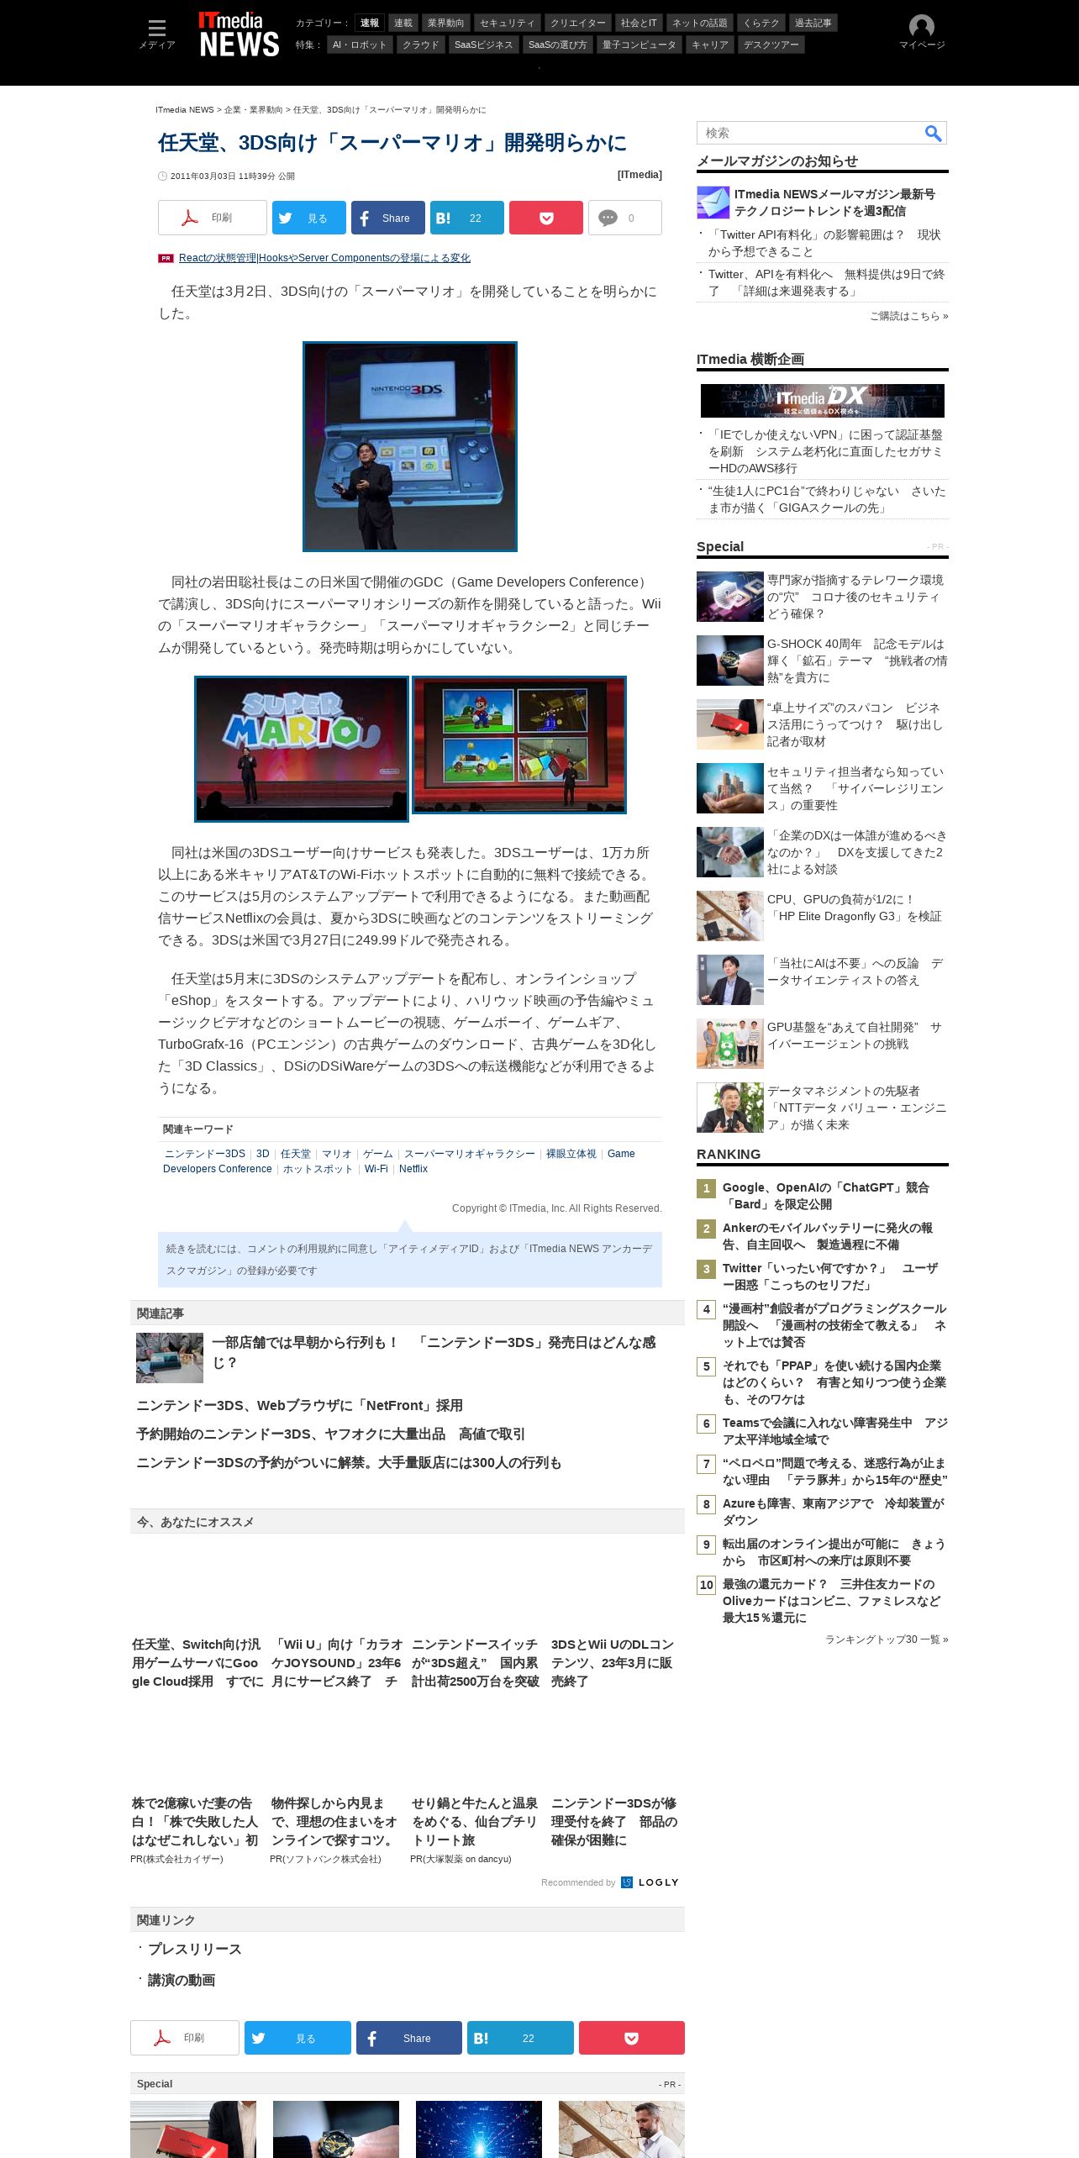Open the 講演の動画 related link
1079x2158 pixels.
tap(182, 1980)
